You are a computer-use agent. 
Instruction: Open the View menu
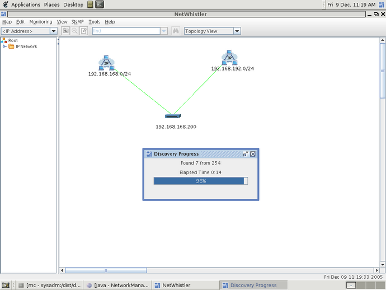coord(62,22)
